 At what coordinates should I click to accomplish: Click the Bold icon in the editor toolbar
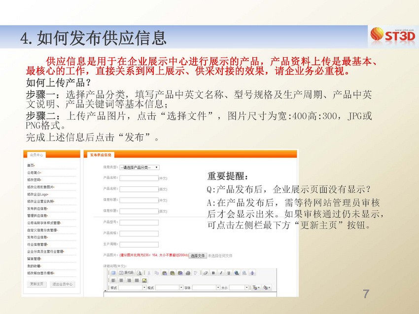pyautogui.click(x=213, y=273)
